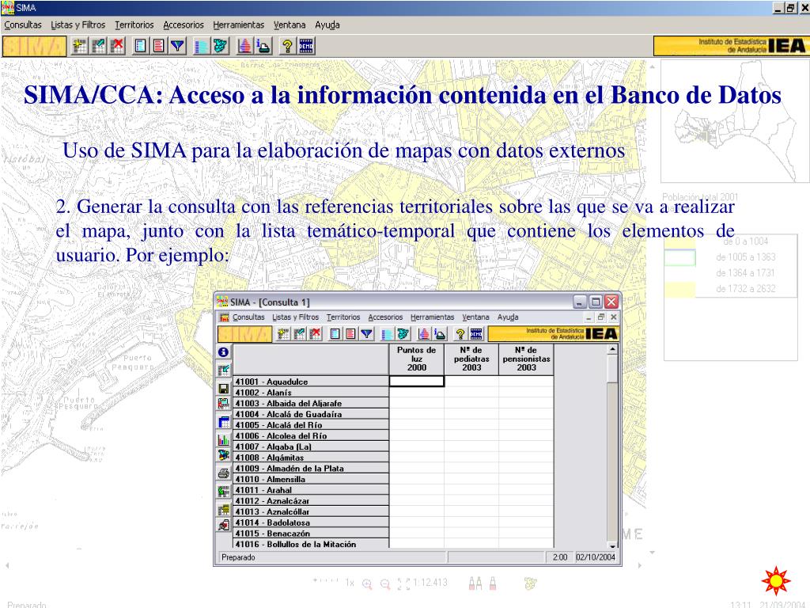The width and height of the screenshot is (810, 608).
Task: Open the Consultas menu in outer SIMA window
Action: [23, 25]
